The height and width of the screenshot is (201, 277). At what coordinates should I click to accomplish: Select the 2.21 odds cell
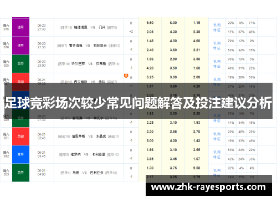click(x=197, y=50)
